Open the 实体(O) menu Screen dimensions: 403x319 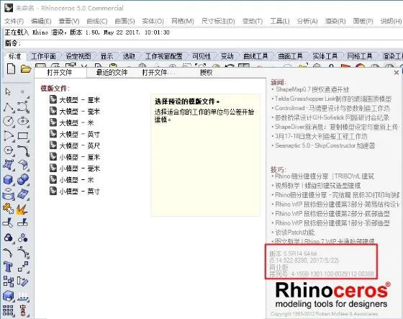point(153,21)
